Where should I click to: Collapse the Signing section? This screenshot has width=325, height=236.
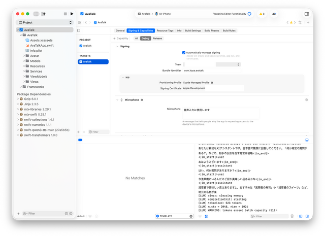[x=117, y=46]
